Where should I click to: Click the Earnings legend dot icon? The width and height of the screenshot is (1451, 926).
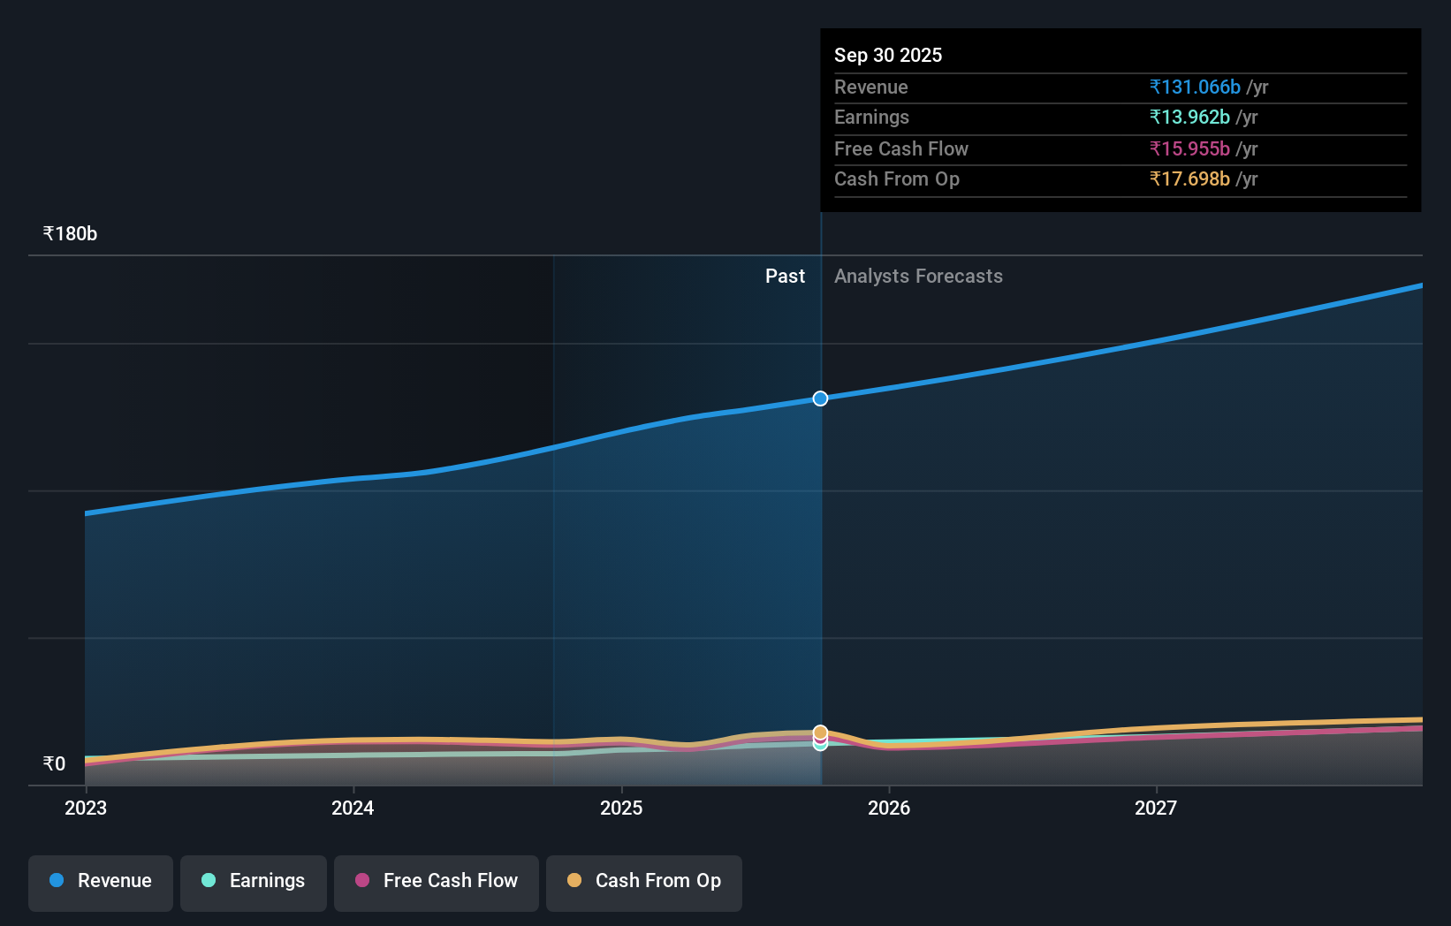coord(207,881)
